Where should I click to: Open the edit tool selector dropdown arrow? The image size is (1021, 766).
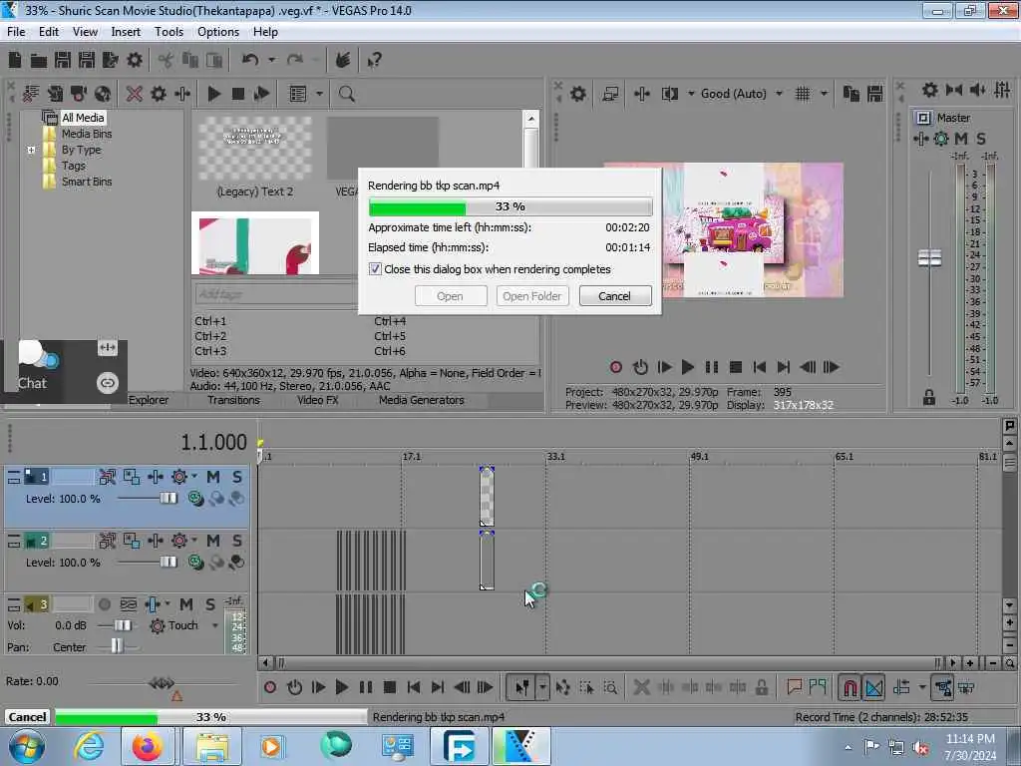click(541, 687)
